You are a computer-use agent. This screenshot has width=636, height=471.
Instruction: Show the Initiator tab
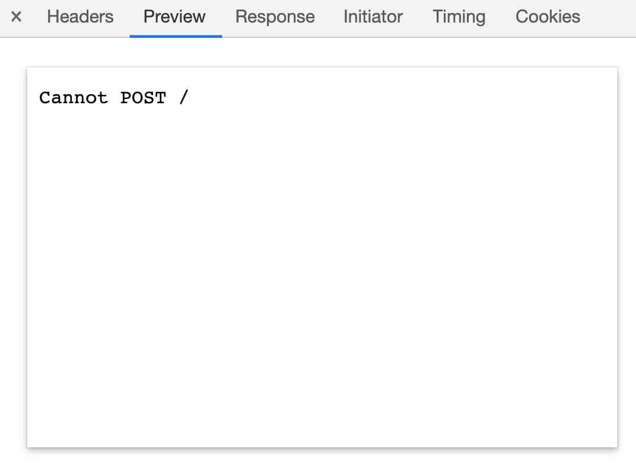pos(373,17)
